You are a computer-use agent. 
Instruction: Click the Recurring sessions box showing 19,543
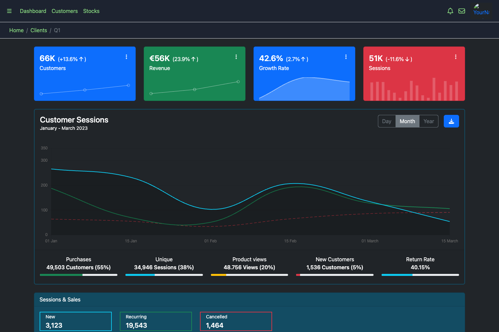[156, 321]
